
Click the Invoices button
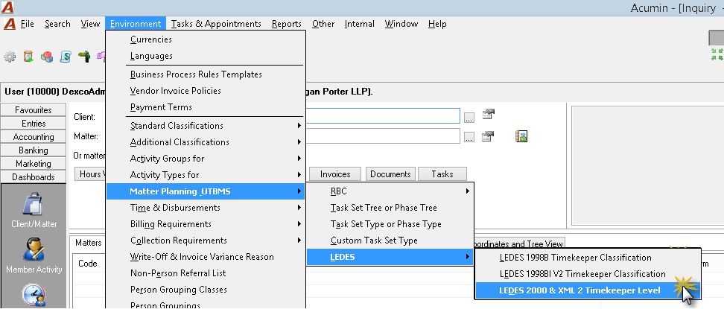(x=335, y=174)
